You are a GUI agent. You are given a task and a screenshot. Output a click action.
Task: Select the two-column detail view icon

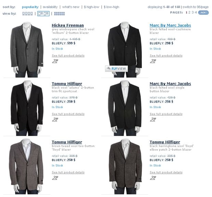43,14
